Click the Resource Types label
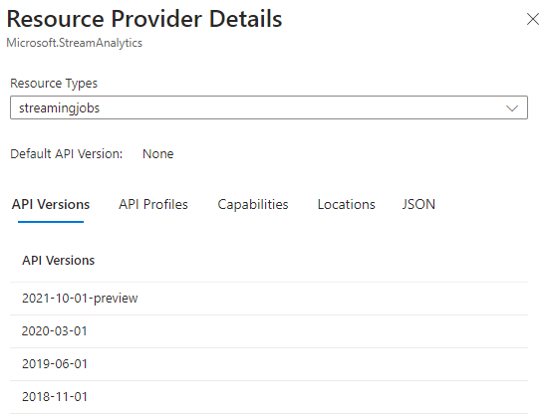The height and width of the screenshot is (414, 547). coord(54,84)
